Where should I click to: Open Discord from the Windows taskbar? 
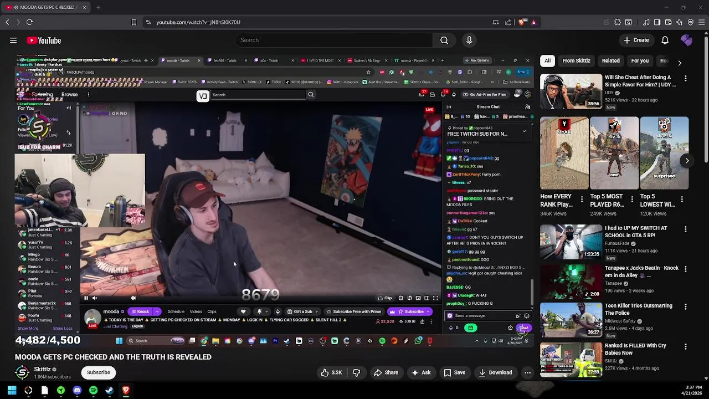pos(77,390)
